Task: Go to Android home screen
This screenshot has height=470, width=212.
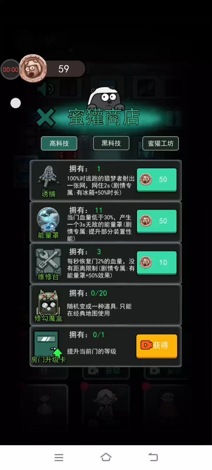Action: tap(106, 457)
